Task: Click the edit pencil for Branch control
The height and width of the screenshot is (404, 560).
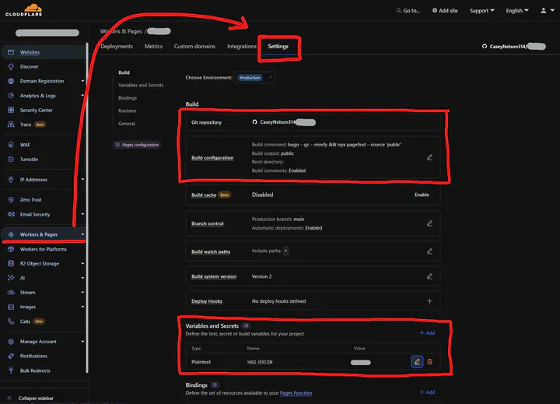Action: click(x=429, y=223)
